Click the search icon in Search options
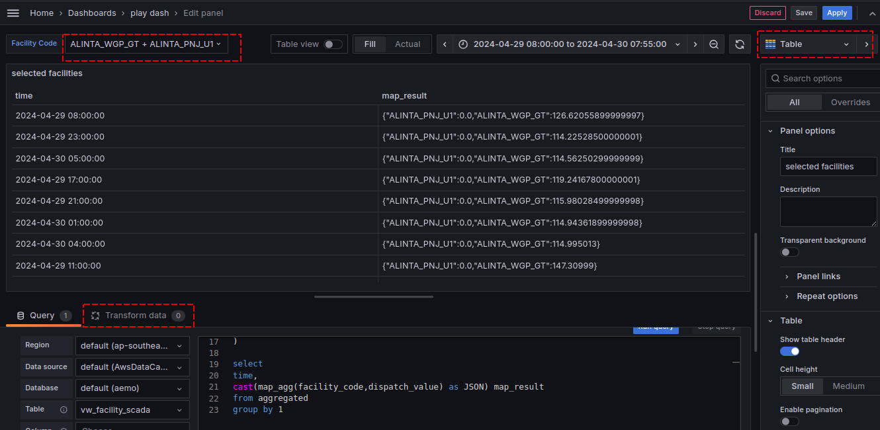 pos(775,78)
